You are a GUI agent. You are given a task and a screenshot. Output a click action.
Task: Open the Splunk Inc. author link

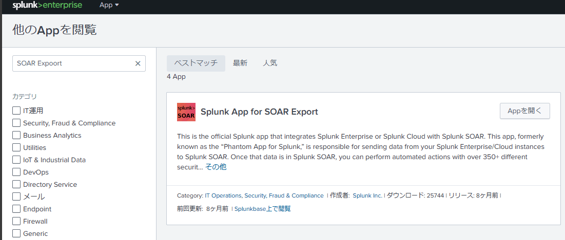[x=367, y=196]
